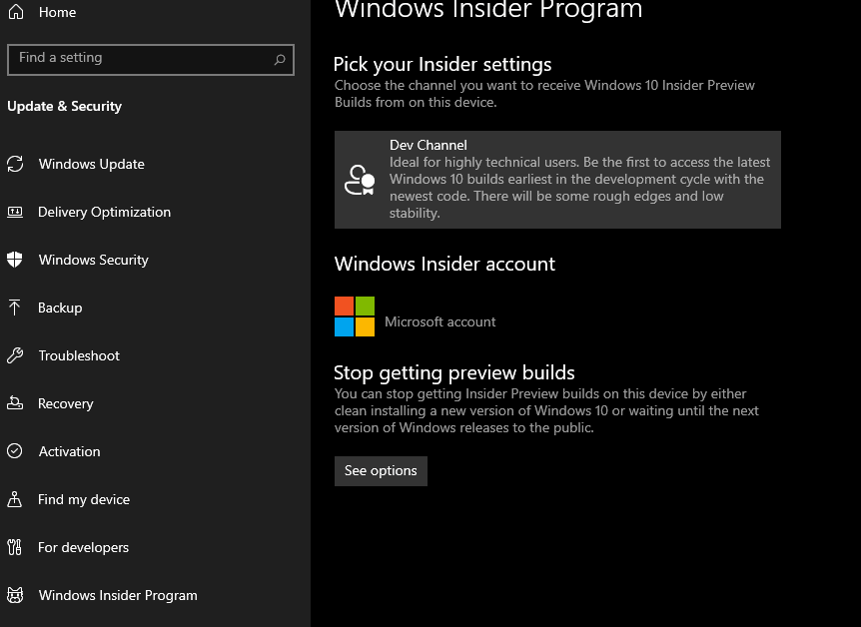Open the Home settings page label
The width and height of the screenshot is (861, 627).
pos(57,12)
